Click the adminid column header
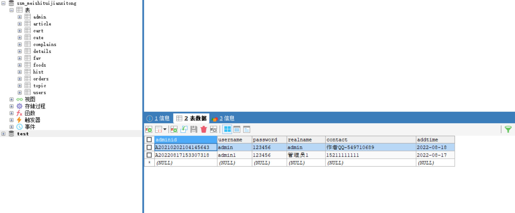This screenshot has height=213, width=515. click(186, 140)
